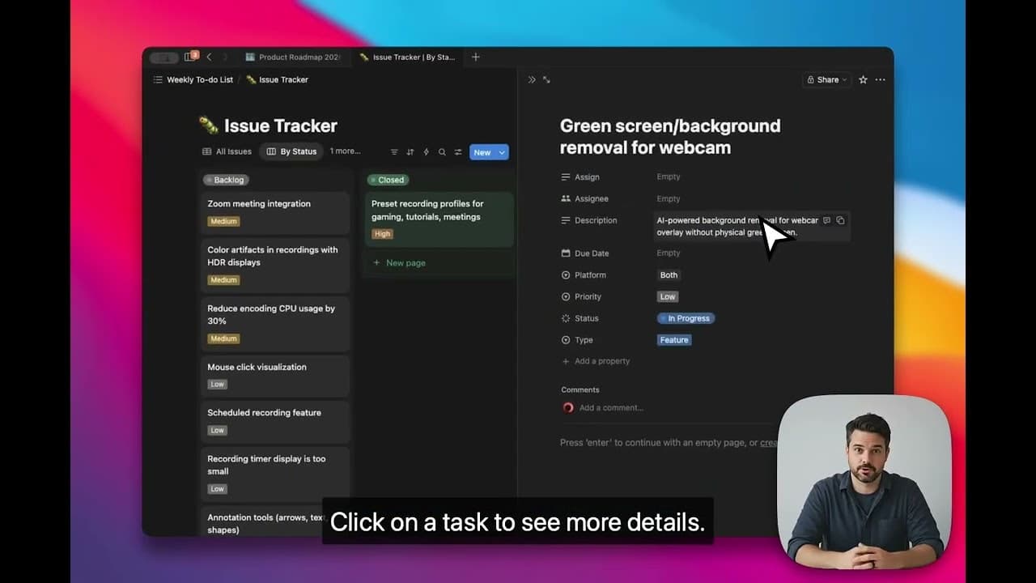
Task: Open search with the magnifier icon
Action: [x=442, y=151]
